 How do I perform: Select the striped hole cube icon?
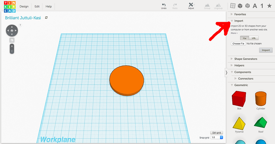[247, 6]
